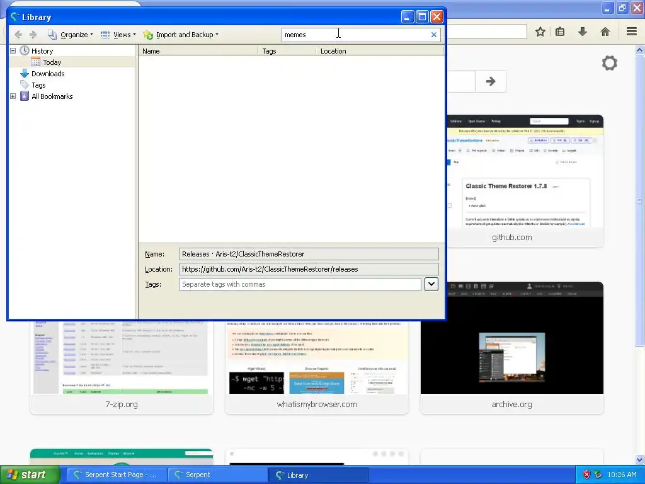Click the bookmark star icon in browser toolbar
The image size is (645, 484).
(x=540, y=32)
